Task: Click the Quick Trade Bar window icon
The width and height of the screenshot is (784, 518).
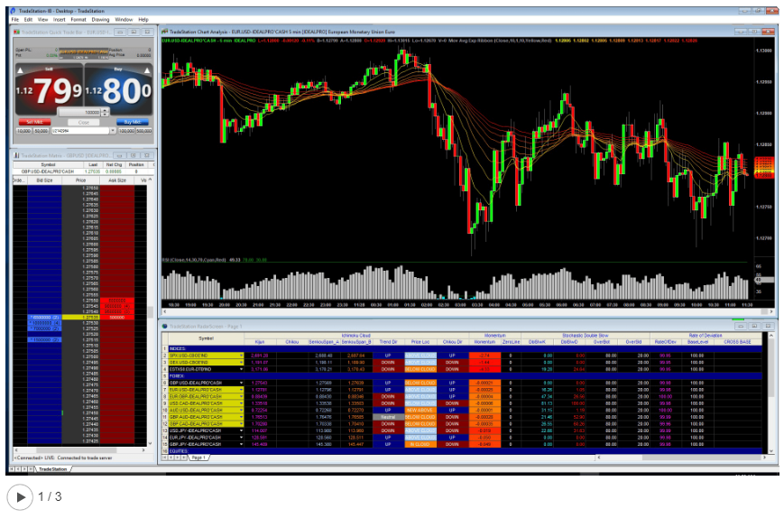Action: (16, 32)
